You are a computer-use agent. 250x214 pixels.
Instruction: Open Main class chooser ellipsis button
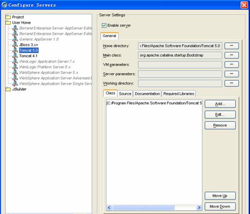click(x=231, y=55)
